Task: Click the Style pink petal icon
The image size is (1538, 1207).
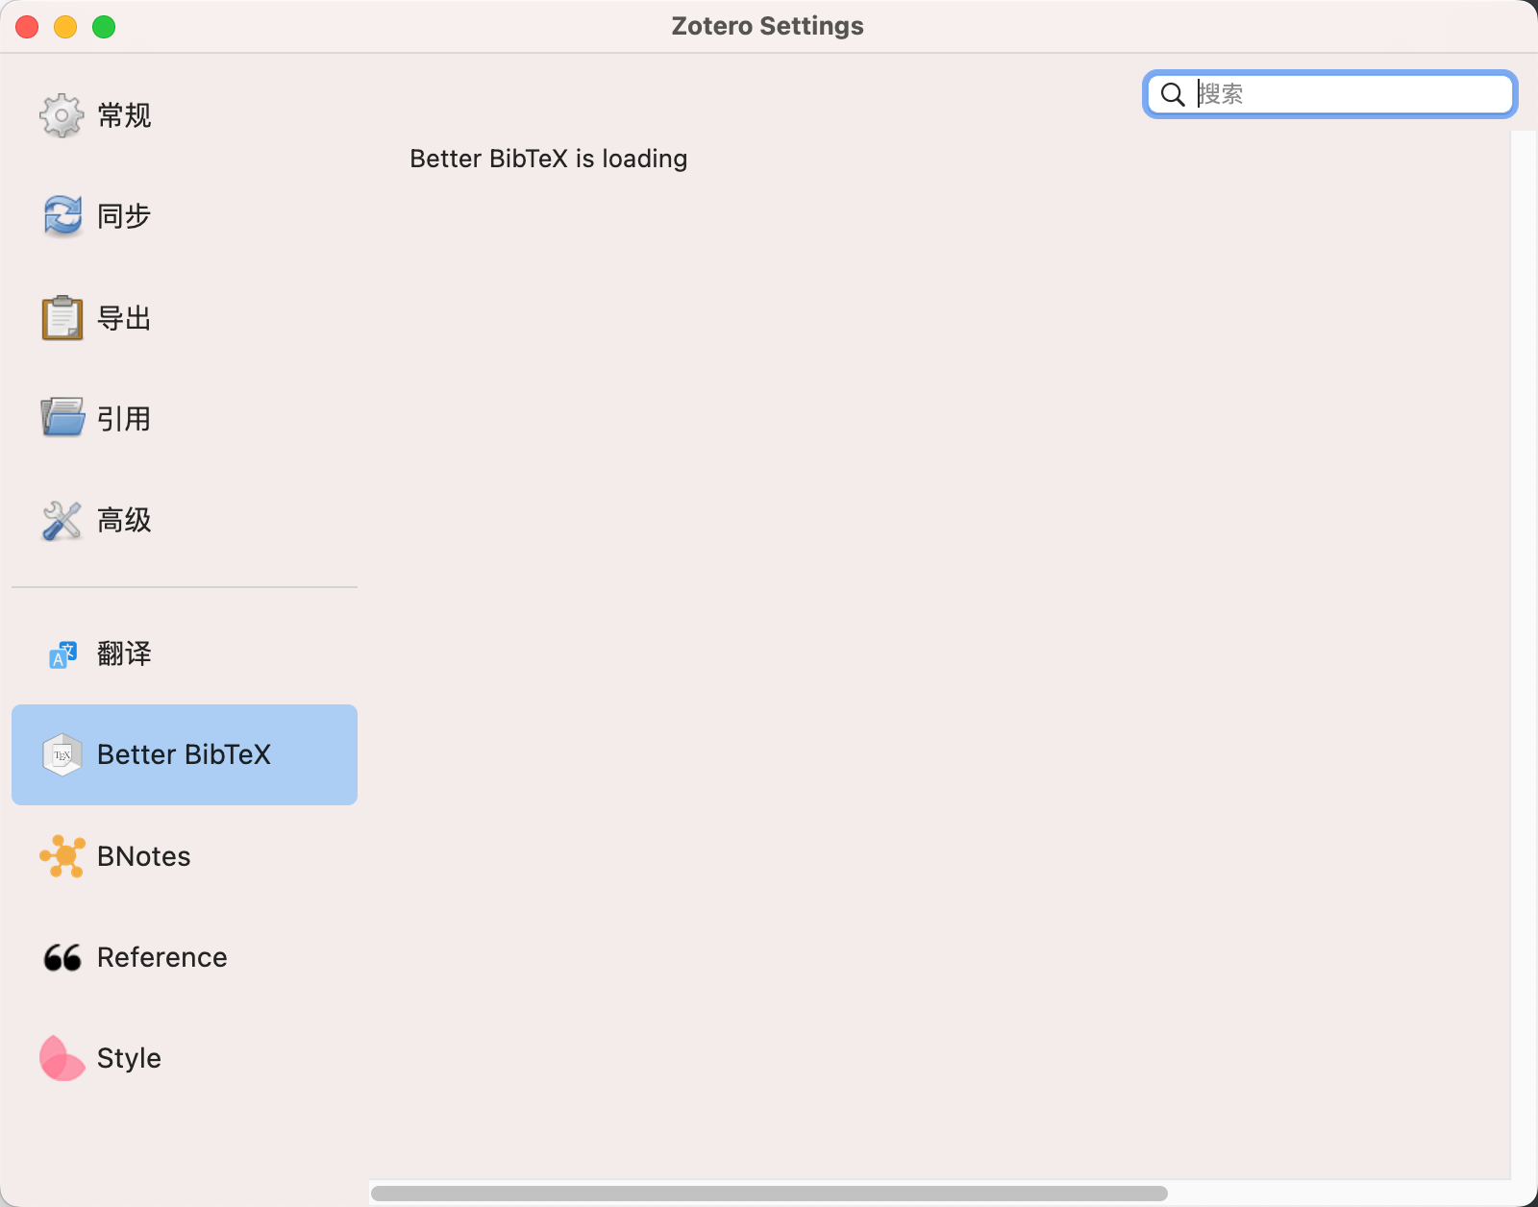Action: [x=62, y=1058]
